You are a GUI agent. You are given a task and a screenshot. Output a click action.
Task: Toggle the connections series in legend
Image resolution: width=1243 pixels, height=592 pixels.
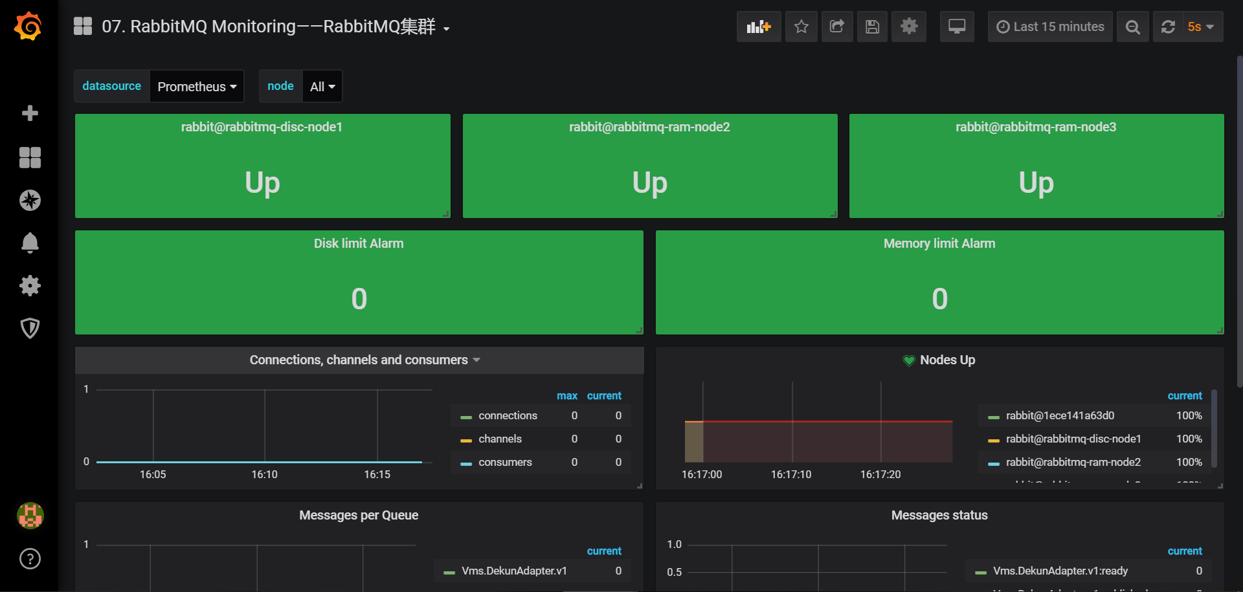point(508,416)
